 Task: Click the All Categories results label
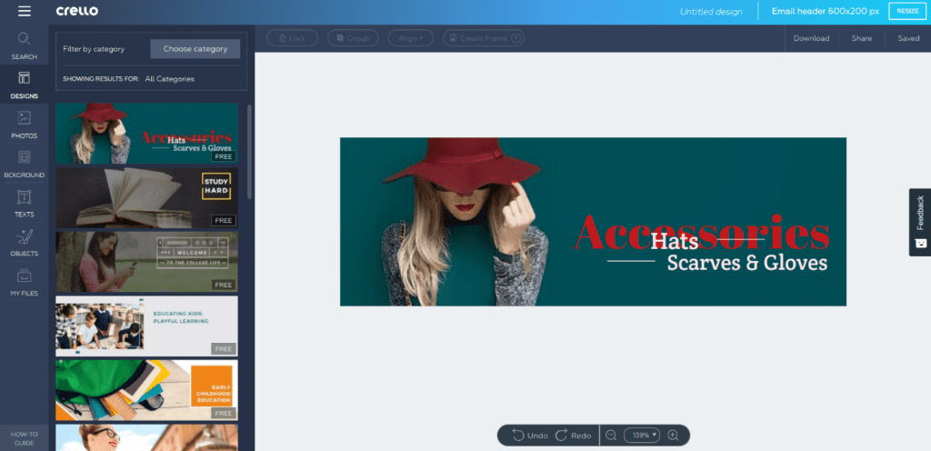(169, 79)
